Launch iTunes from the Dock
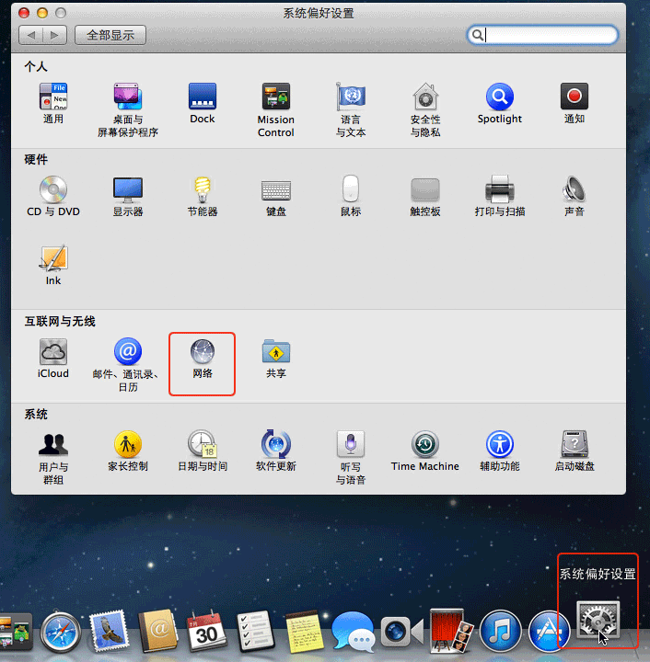 pyautogui.click(x=501, y=632)
